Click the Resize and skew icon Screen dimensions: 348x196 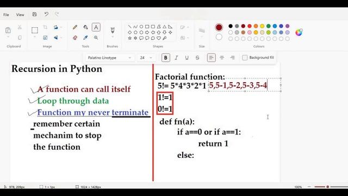pyautogui.click(x=45, y=38)
